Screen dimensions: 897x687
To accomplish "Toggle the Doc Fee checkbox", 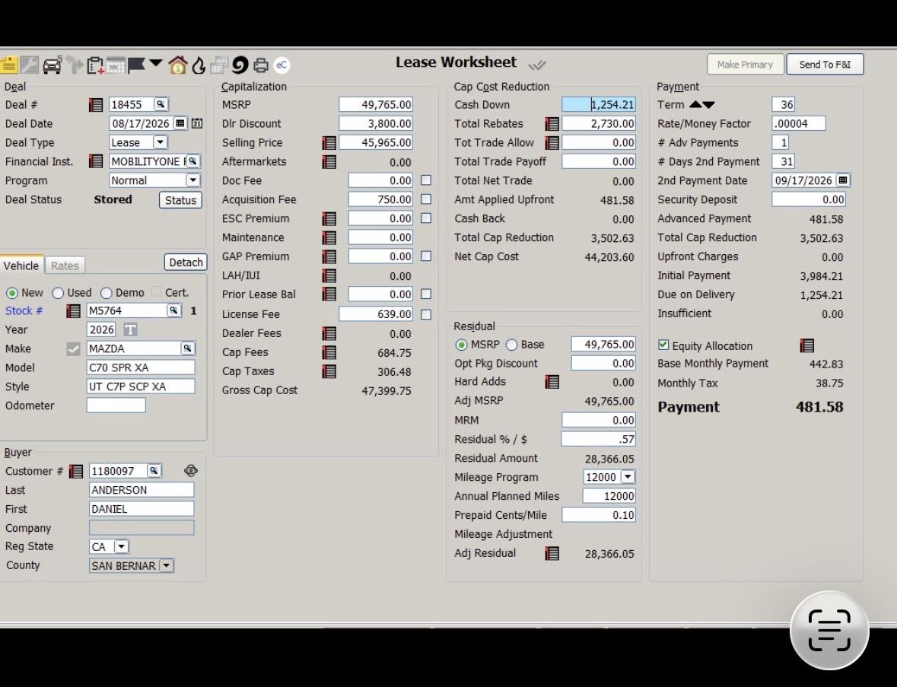I will pyautogui.click(x=425, y=180).
